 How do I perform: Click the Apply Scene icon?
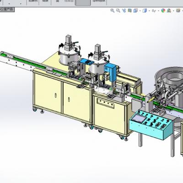[x=169, y=11]
